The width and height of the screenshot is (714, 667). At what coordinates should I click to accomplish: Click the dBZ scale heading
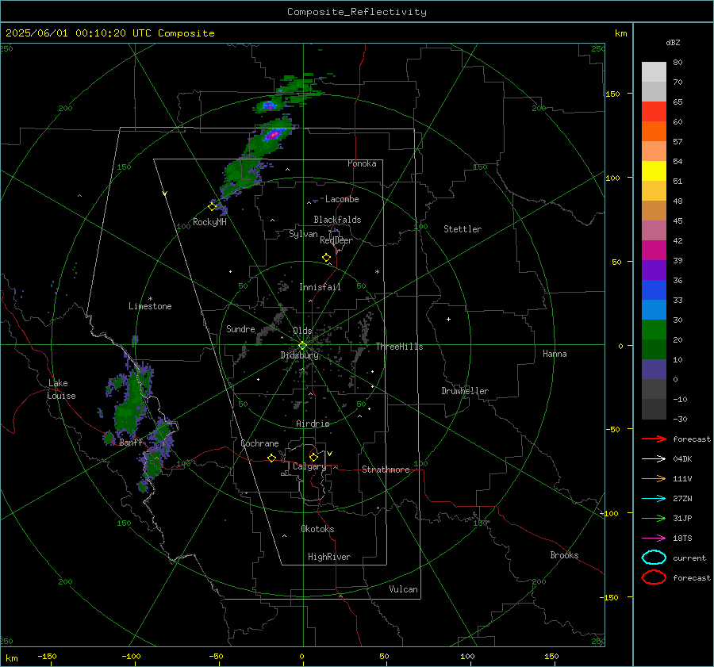pos(673,42)
